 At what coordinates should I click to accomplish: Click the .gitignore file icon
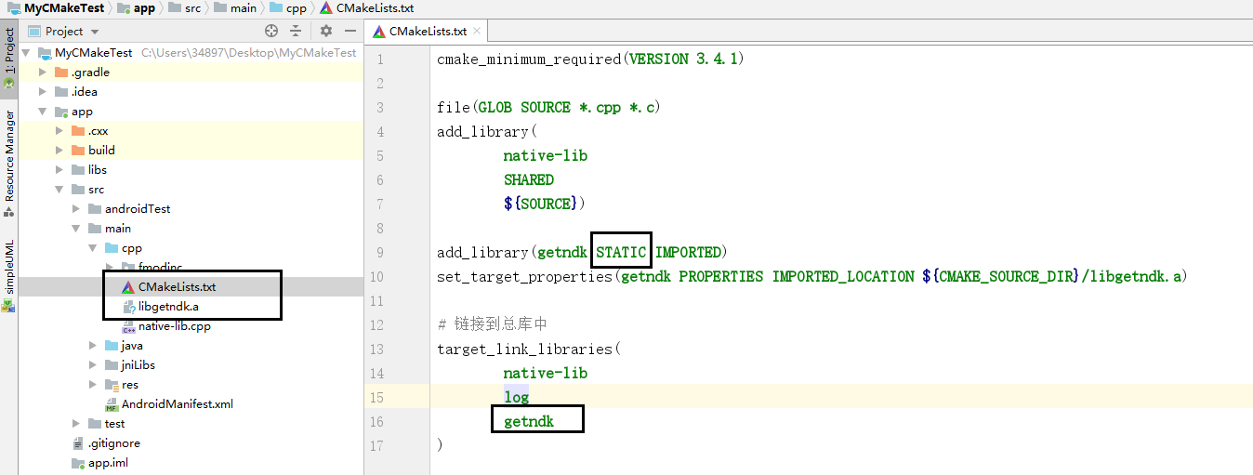pyautogui.click(x=79, y=443)
